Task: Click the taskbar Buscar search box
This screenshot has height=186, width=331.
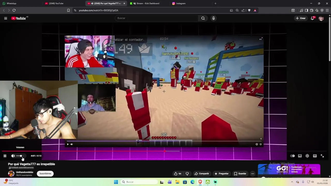Action: pos(139,182)
